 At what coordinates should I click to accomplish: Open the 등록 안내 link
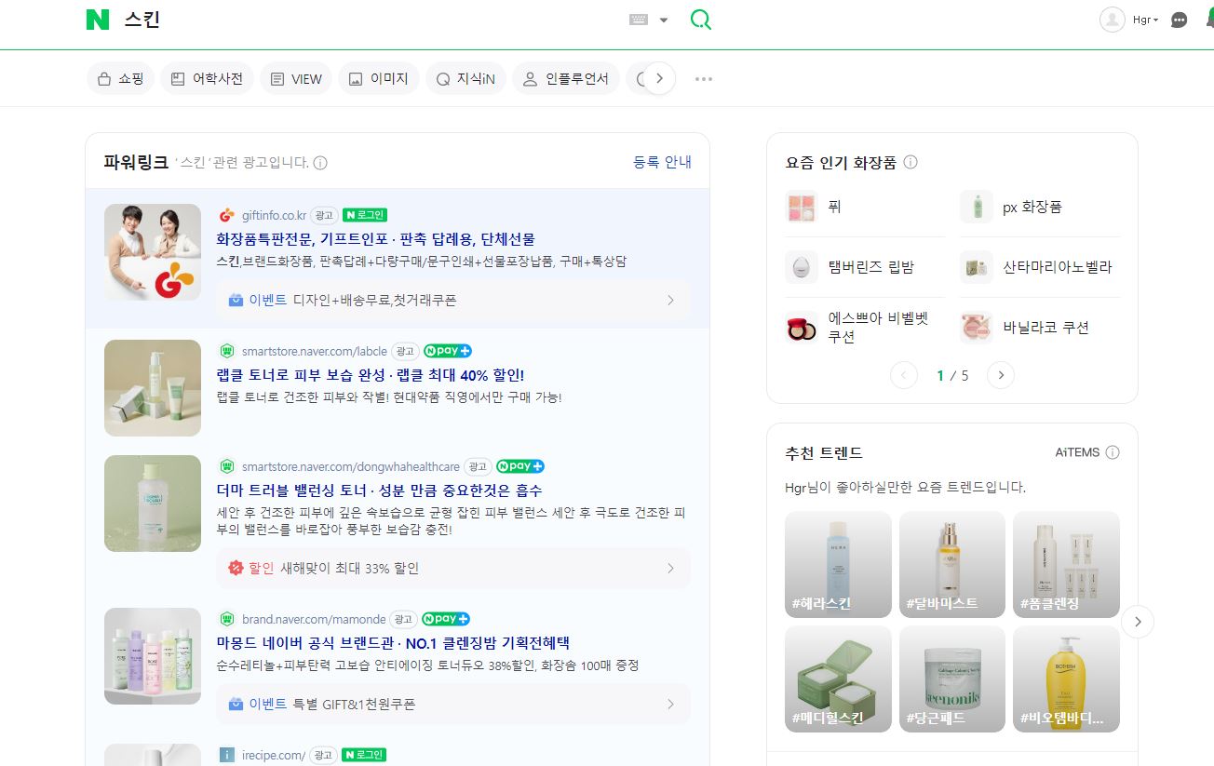(x=662, y=162)
